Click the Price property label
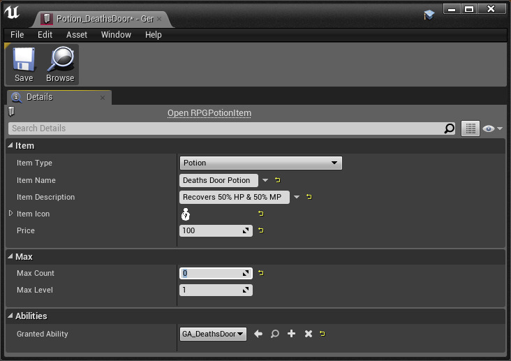This screenshot has height=361, width=511. click(x=25, y=230)
